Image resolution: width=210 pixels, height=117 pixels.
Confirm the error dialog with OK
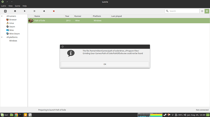point(105,64)
